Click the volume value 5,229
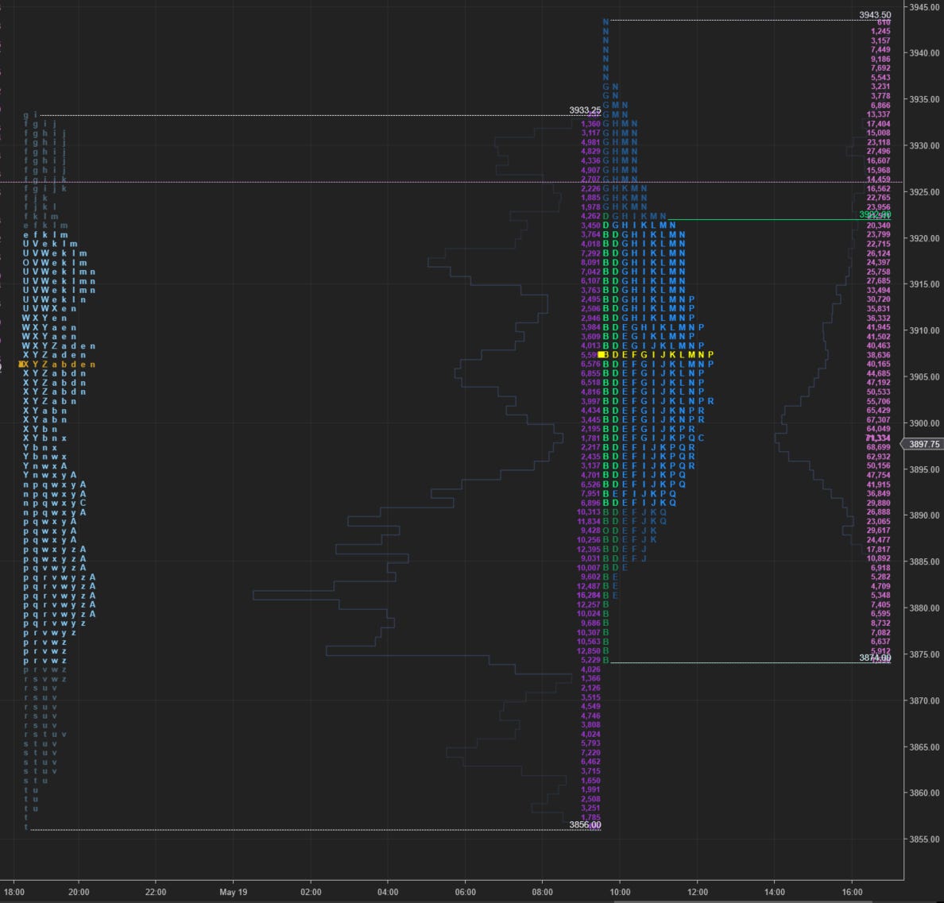 [x=590, y=660]
